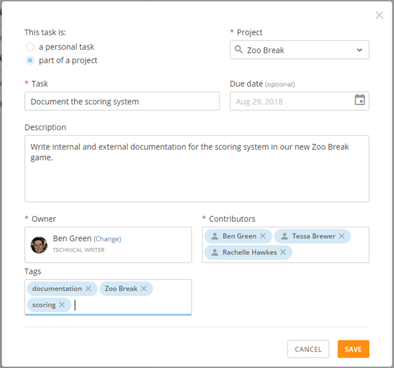Remove Tessa Brewer contributor chip
The image size is (394, 368).
[341, 236]
